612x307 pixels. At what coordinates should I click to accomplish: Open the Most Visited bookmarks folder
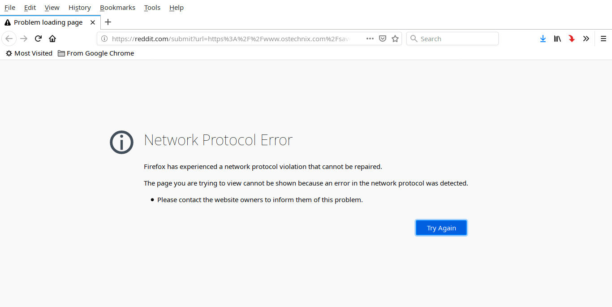[x=29, y=53]
